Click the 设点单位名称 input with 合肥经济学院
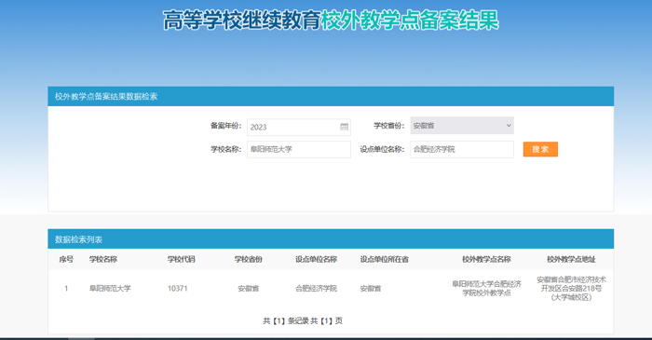Image resolution: width=652 pixels, height=340 pixels. click(x=462, y=149)
